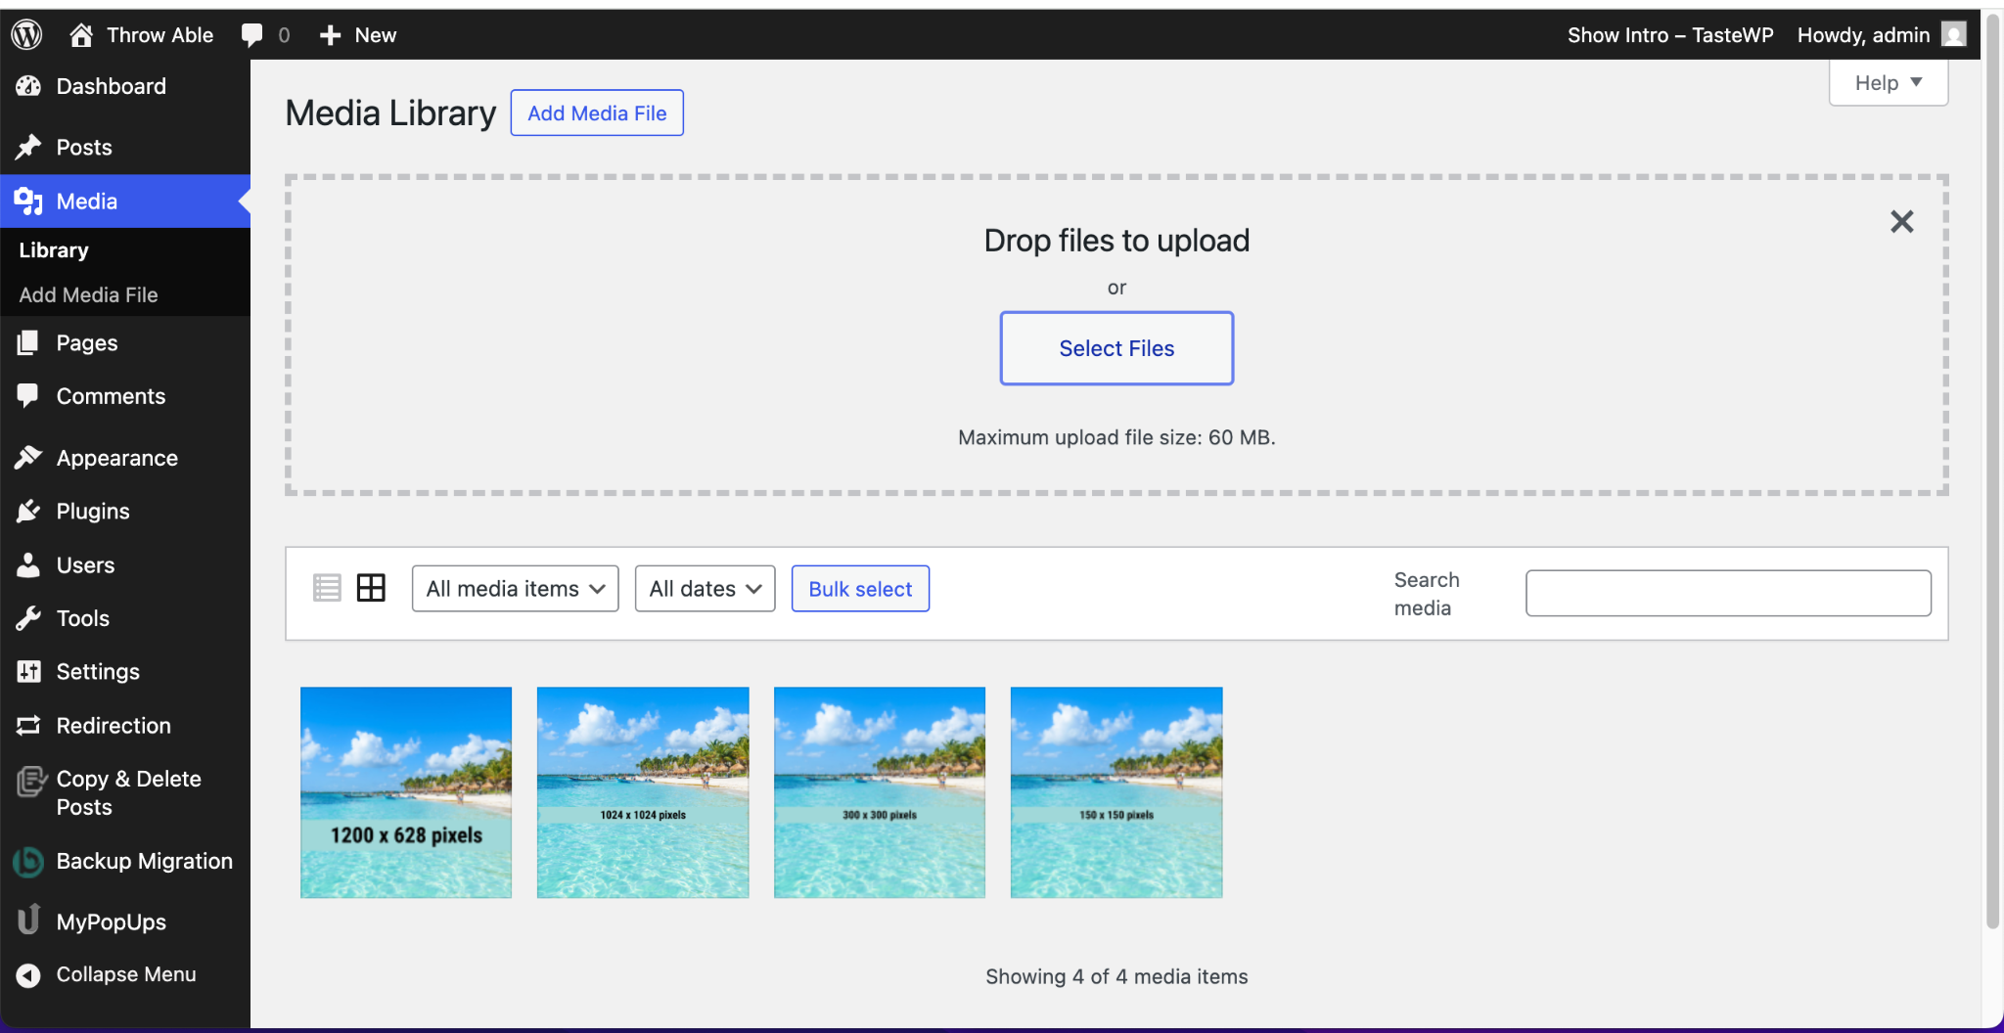Click the Posts pin icon
2004x1033 pixels.
click(x=28, y=147)
